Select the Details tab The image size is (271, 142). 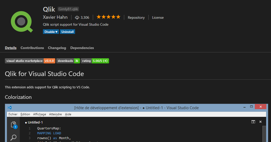tap(11, 48)
